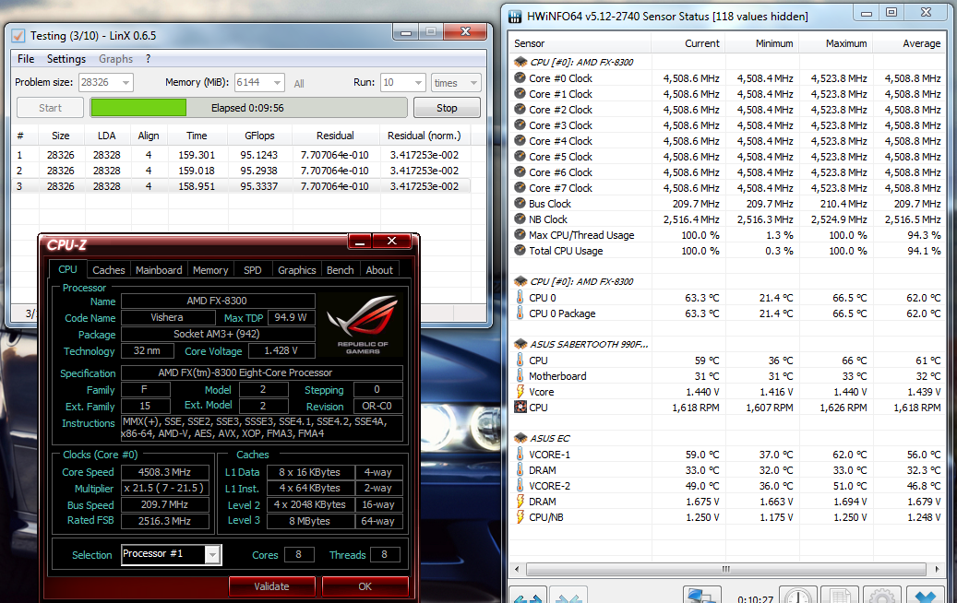
Task: Click the GFlops column header in LinX
Action: point(259,136)
